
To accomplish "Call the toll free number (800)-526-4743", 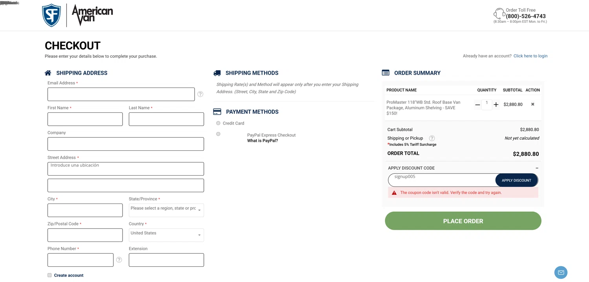I will (526, 16).
